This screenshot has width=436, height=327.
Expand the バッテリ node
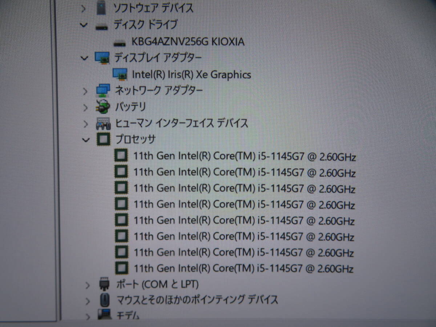click(x=85, y=108)
